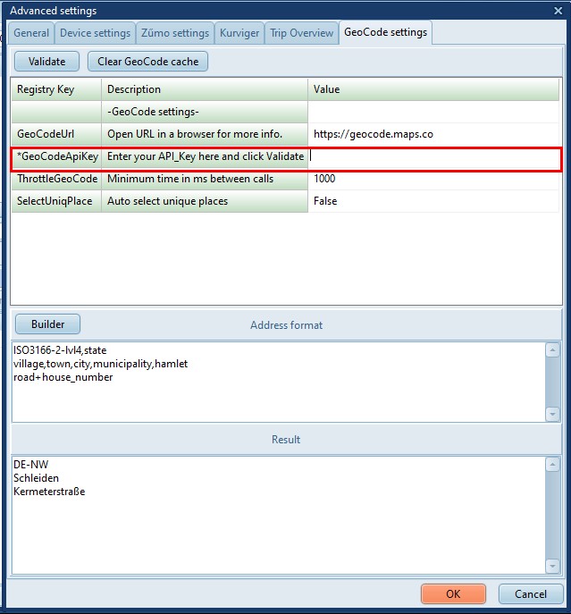Switch to the General tab
Screen dimensions: 571x614
point(31,33)
